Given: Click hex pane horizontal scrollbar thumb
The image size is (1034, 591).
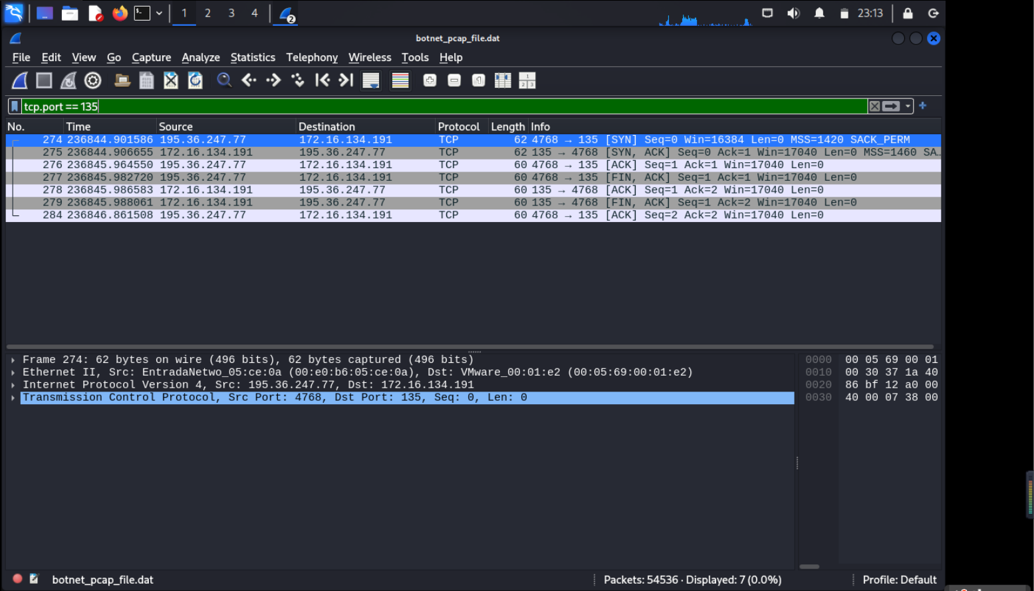Looking at the screenshot, I should click(x=809, y=567).
